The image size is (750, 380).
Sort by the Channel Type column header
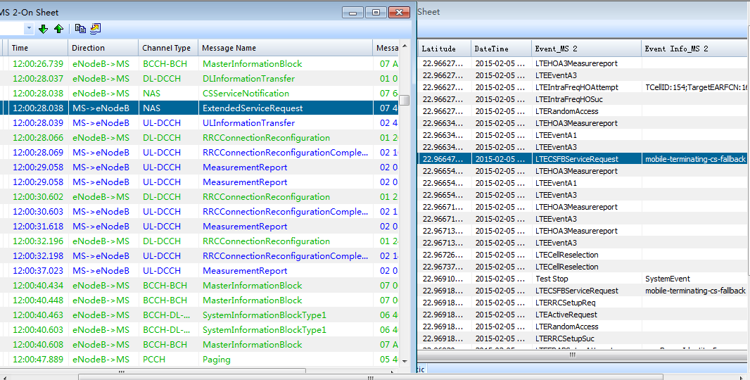(168, 48)
